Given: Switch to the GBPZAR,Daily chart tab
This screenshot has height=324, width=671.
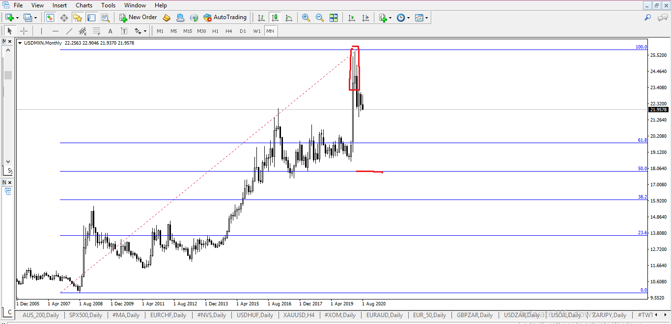Looking at the screenshot, I should click(475, 315).
